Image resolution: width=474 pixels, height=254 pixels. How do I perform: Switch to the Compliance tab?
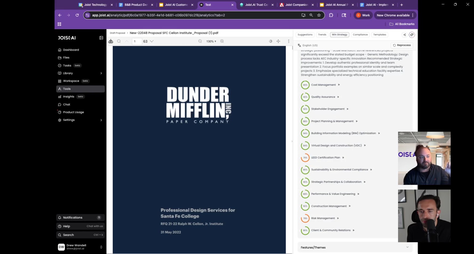click(360, 35)
